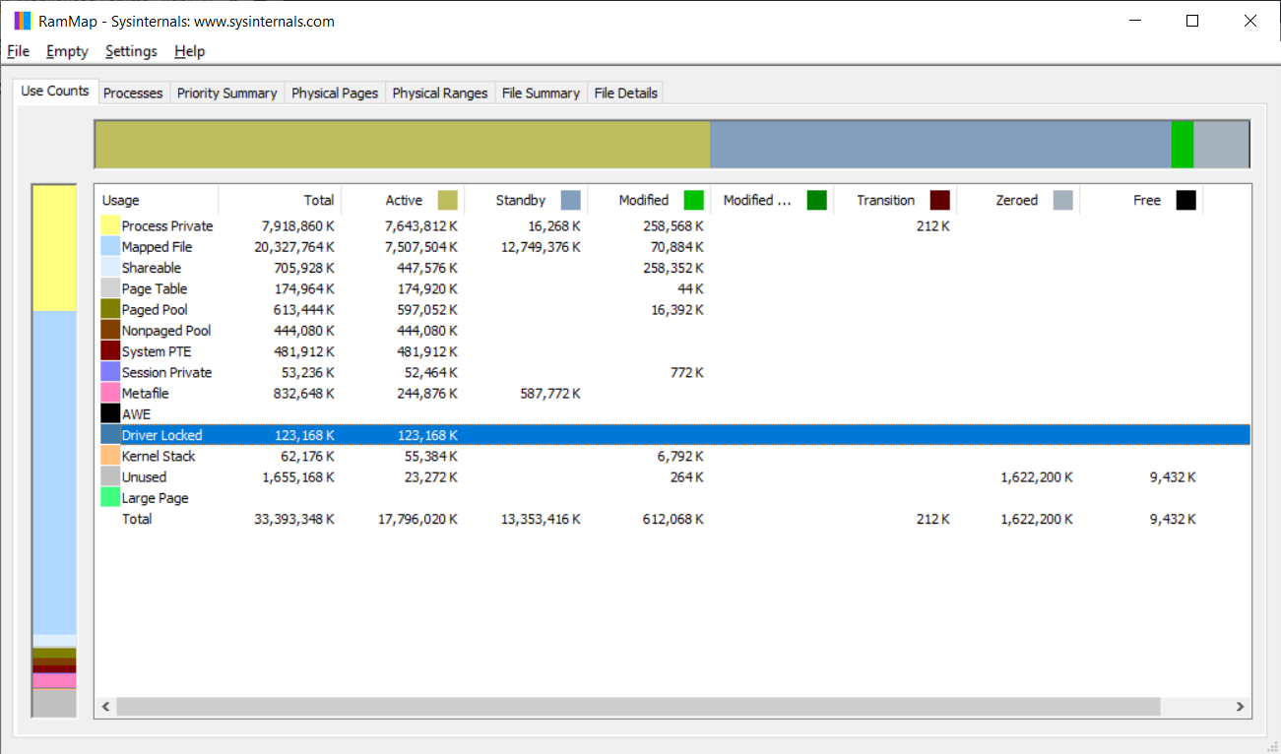1281x754 pixels.
Task: Click the System PTE dark red swatch
Action: coord(110,351)
